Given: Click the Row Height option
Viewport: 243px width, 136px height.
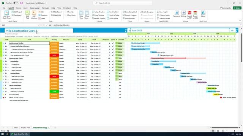Looking at the screenshot, I should [x=162, y=12].
